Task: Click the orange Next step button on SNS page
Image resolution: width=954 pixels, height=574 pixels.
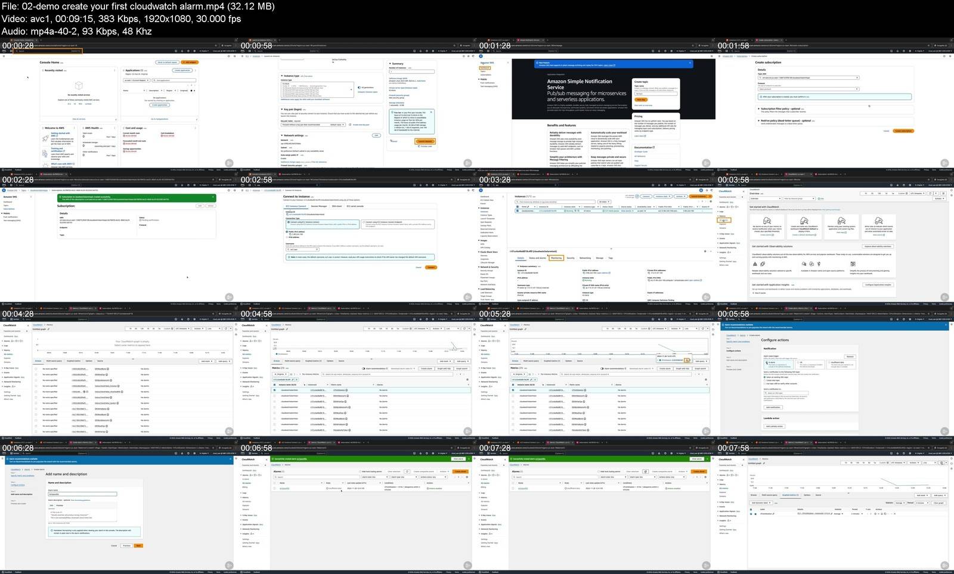Action: coord(640,100)
